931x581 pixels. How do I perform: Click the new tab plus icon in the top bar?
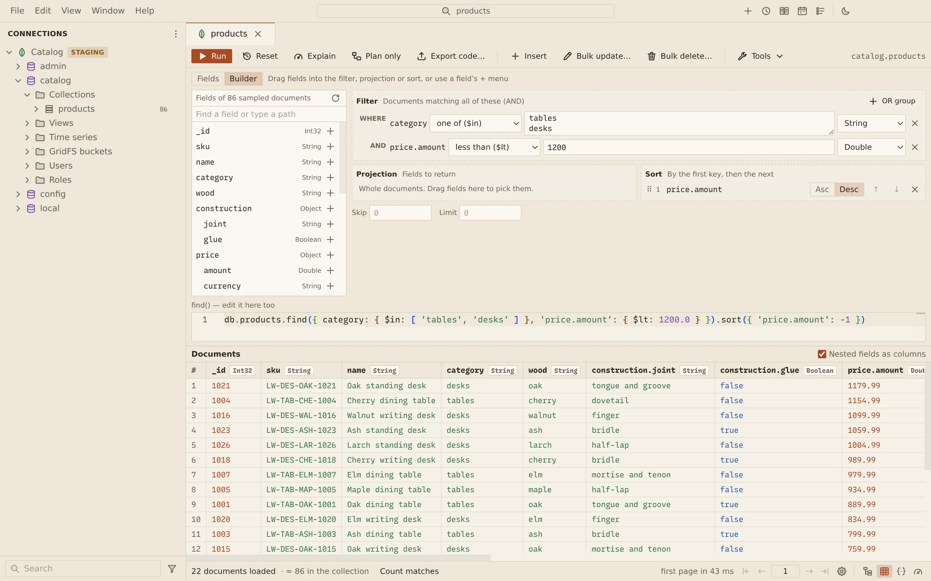[x=747, y=11]
